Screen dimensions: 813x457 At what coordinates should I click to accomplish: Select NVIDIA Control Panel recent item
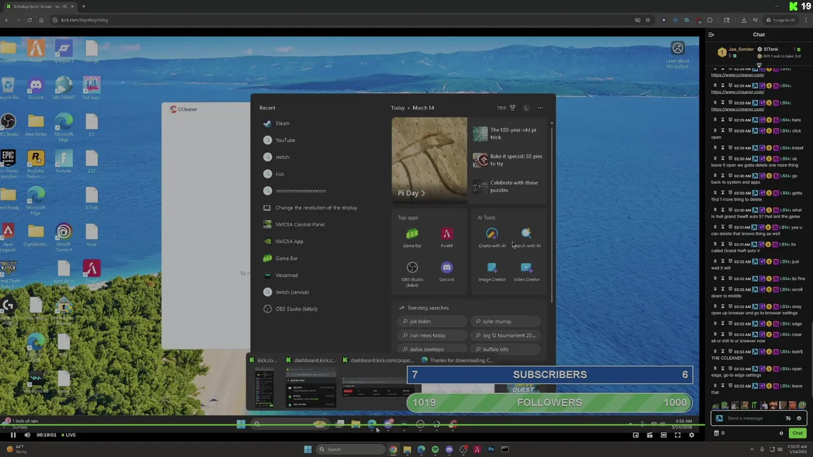click(x=300, y=225)
